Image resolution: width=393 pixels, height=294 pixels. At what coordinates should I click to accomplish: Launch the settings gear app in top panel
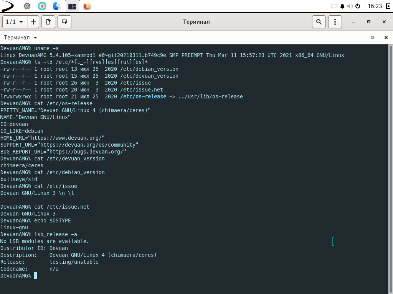coord(27,6)
